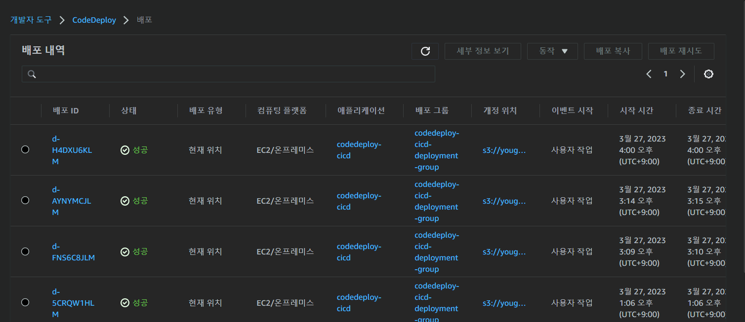The width and height of the screenshot is (745, 322).
Task: Click the 배포 그룹 column header
Action: coord(432,110)
